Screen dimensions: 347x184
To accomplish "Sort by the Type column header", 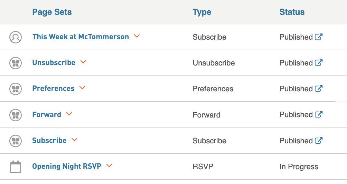I will [x=202, y=12].
